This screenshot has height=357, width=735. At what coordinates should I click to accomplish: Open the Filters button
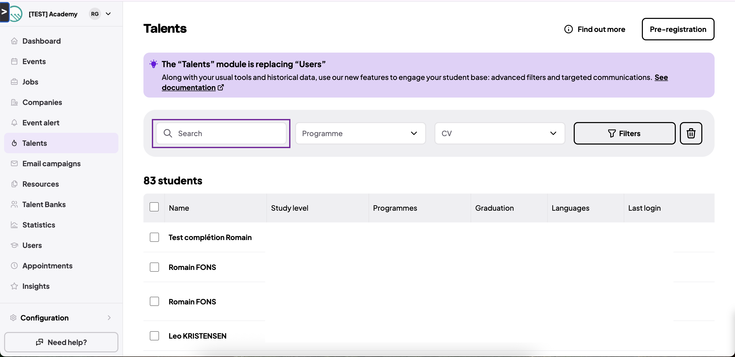click(x=624, y=133)
